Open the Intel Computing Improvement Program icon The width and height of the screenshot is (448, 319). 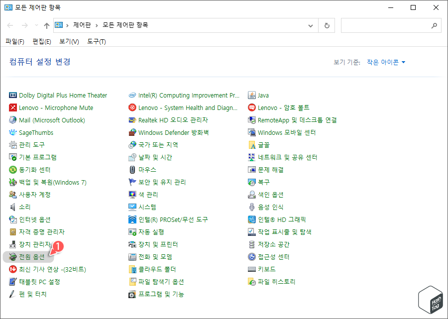(x=132, y=95)
